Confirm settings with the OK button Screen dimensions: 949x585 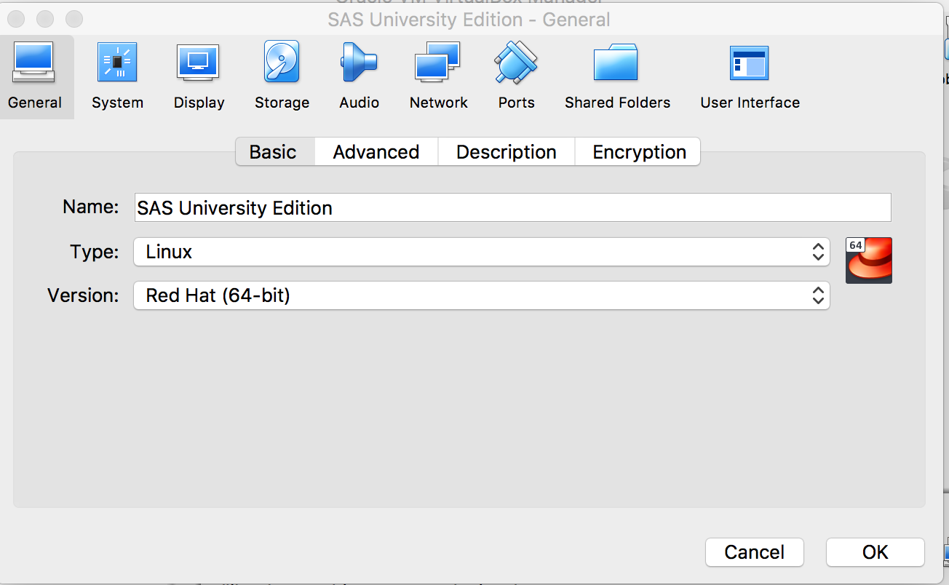(875, 552)
